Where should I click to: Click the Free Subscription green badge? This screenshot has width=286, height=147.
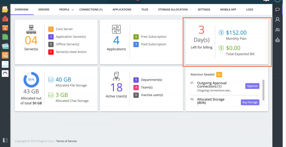(x=136, y=37)
